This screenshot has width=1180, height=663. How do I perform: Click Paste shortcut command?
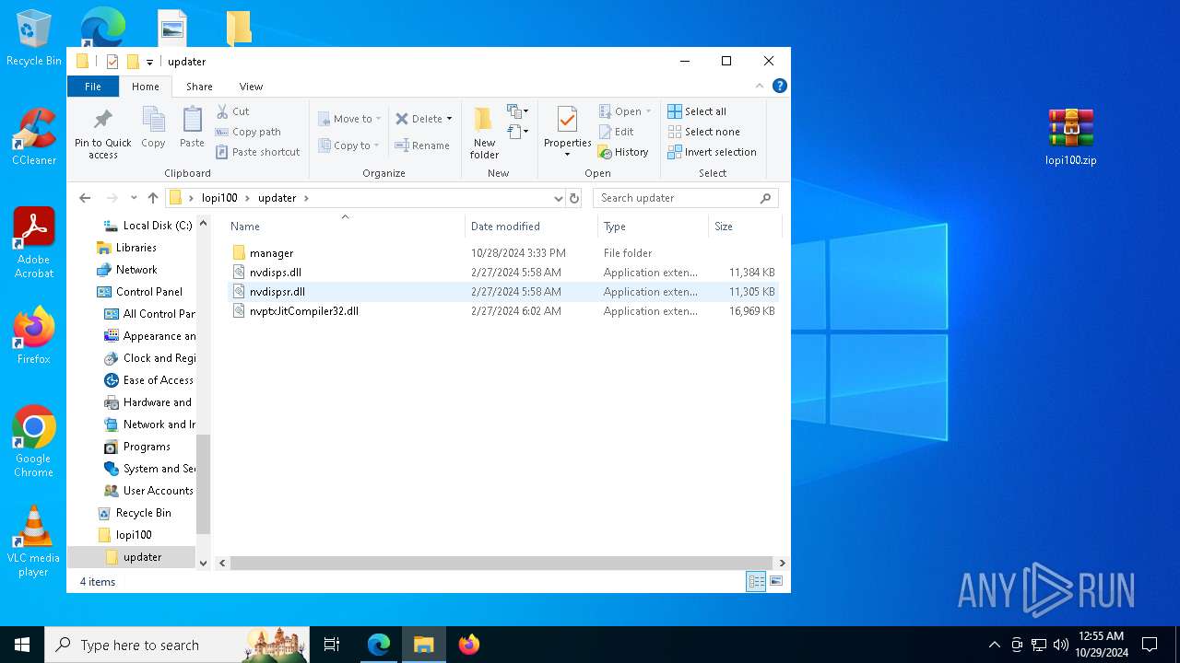257,152
